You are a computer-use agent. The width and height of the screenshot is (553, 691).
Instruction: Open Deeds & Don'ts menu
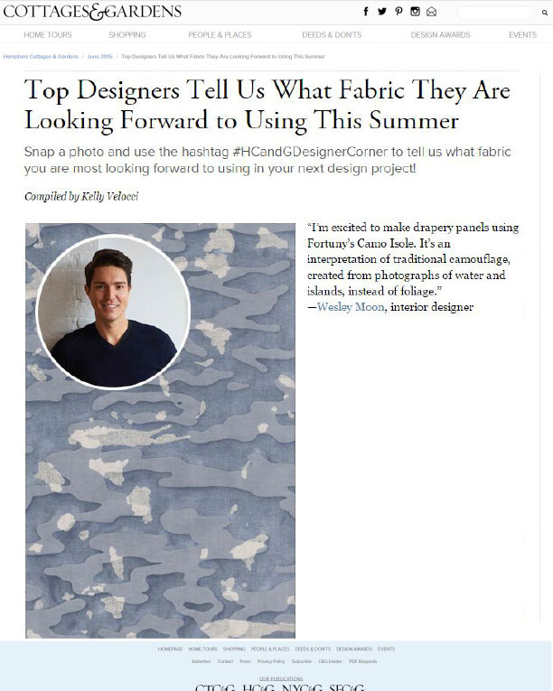click(x=332, y=35)
